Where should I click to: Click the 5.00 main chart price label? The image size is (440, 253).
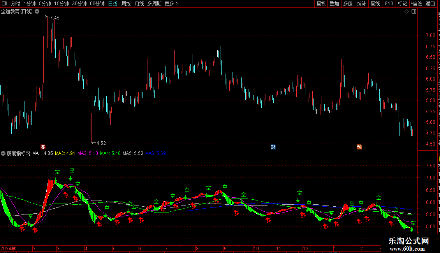(x=430, y=122)
